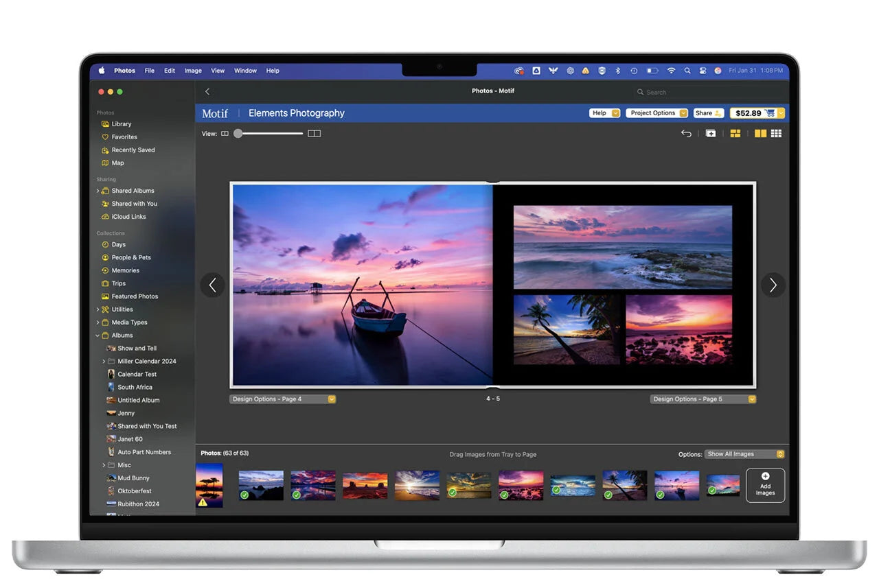This screenshot has width=879, height=579.
Task: Open the File menu
Action: point(149,71)
